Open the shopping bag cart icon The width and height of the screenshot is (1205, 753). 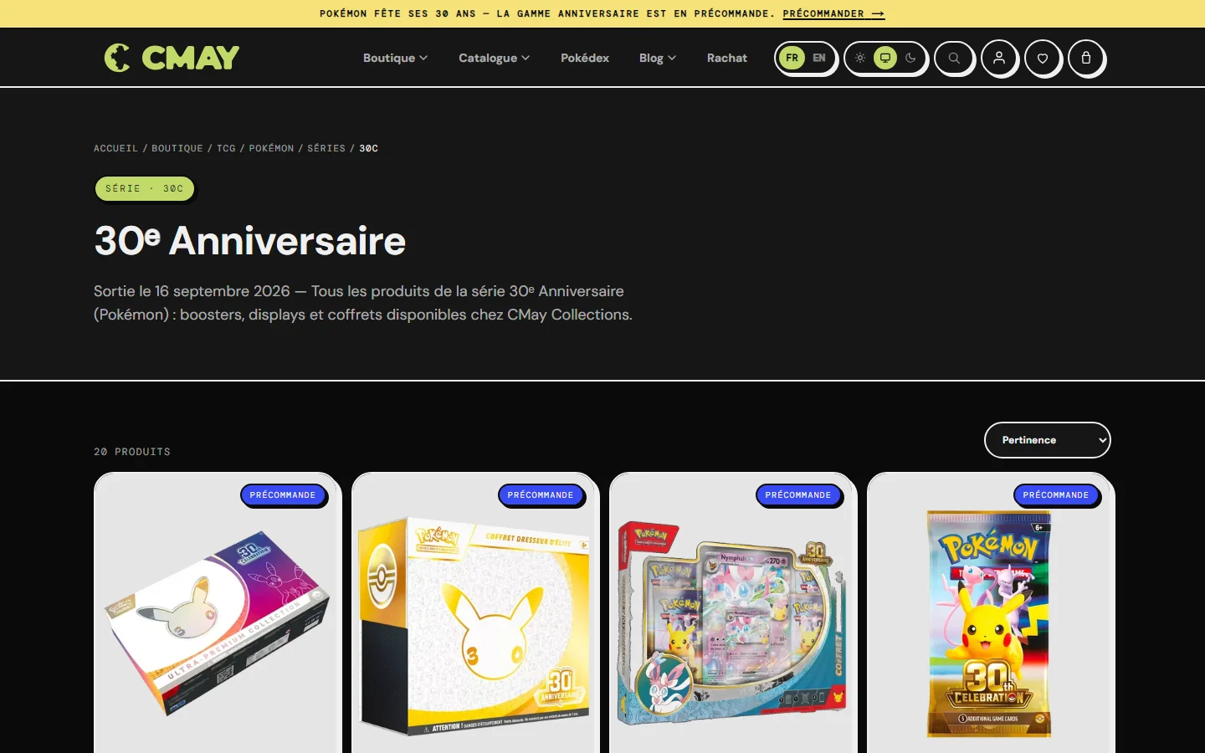[1086, 58]
